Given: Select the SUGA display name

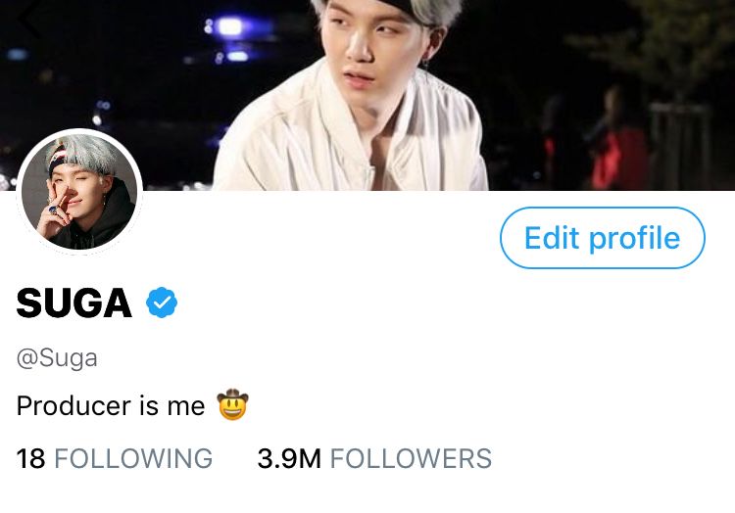Looking at the screenshot, I should 74,303.
